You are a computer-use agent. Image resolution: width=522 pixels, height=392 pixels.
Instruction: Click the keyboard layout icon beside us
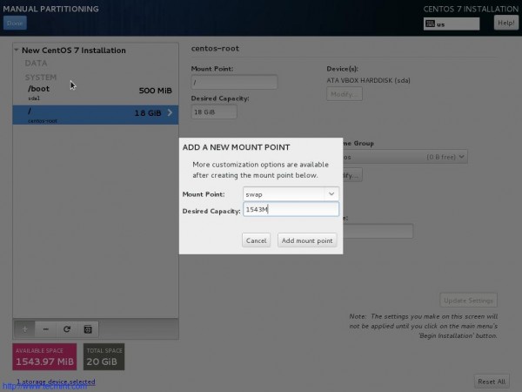[430, 24]
